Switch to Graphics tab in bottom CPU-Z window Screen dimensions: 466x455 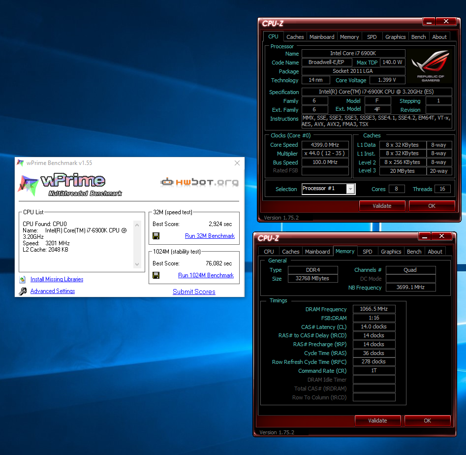click(x=391, y=252)
